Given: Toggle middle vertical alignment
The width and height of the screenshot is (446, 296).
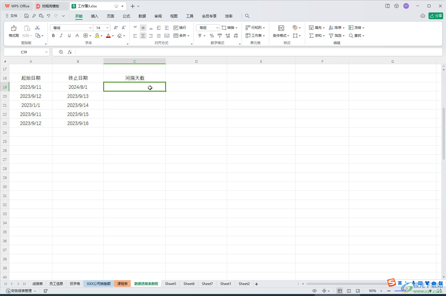Looking at the screenshot, I should tap(143, 28).
